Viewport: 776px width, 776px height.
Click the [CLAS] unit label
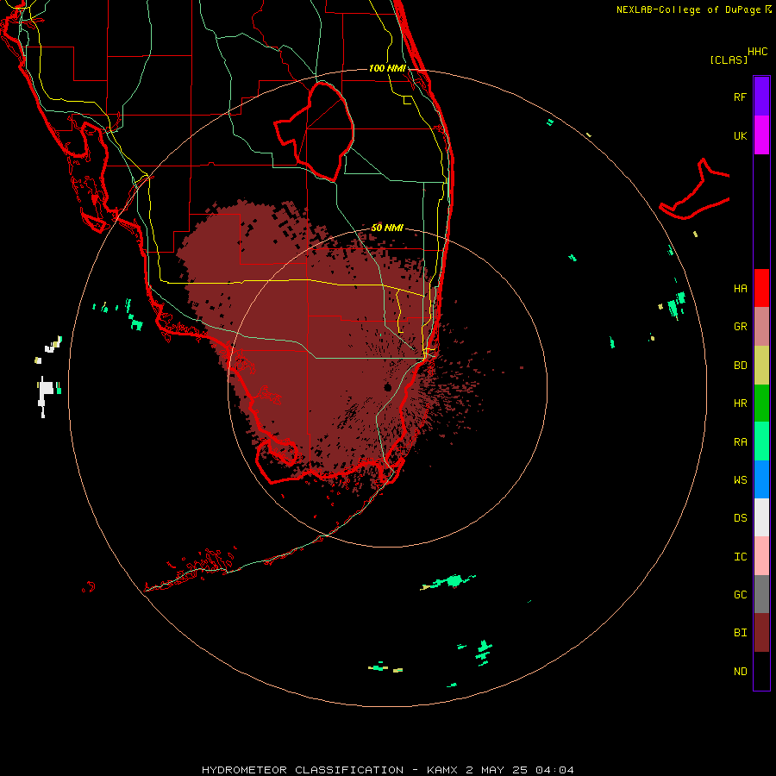tap(729, 59)
